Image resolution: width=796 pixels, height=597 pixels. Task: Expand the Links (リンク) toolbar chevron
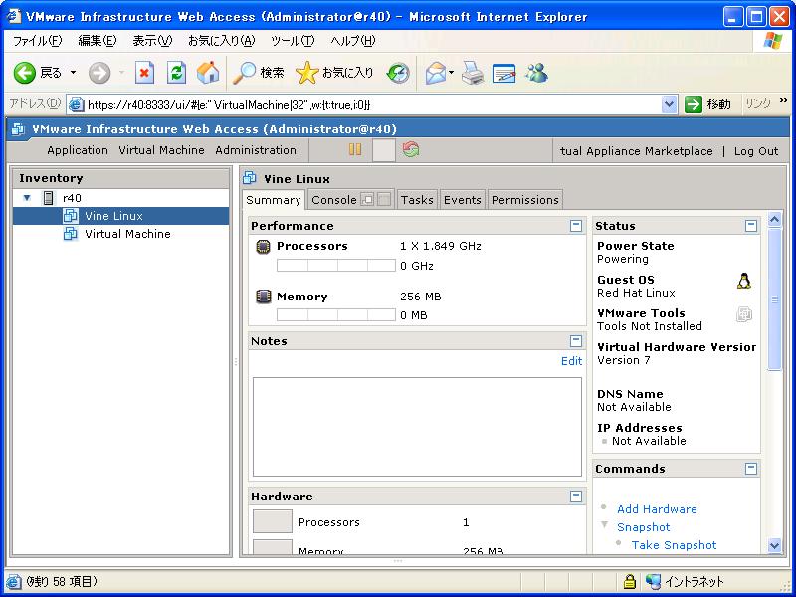click(x=784, y=100)
